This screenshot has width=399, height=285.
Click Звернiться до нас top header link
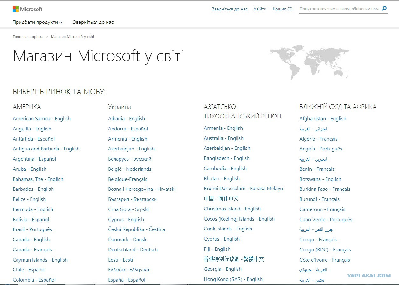click(x=230, y=9)
